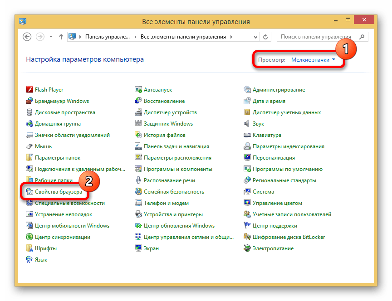The image size is (392, 301).
Task: Open the Параметры папок icon
Action: [x=29, y=158]
